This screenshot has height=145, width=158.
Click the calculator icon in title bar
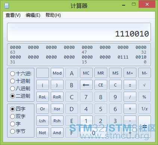click(x=7, y=6)
